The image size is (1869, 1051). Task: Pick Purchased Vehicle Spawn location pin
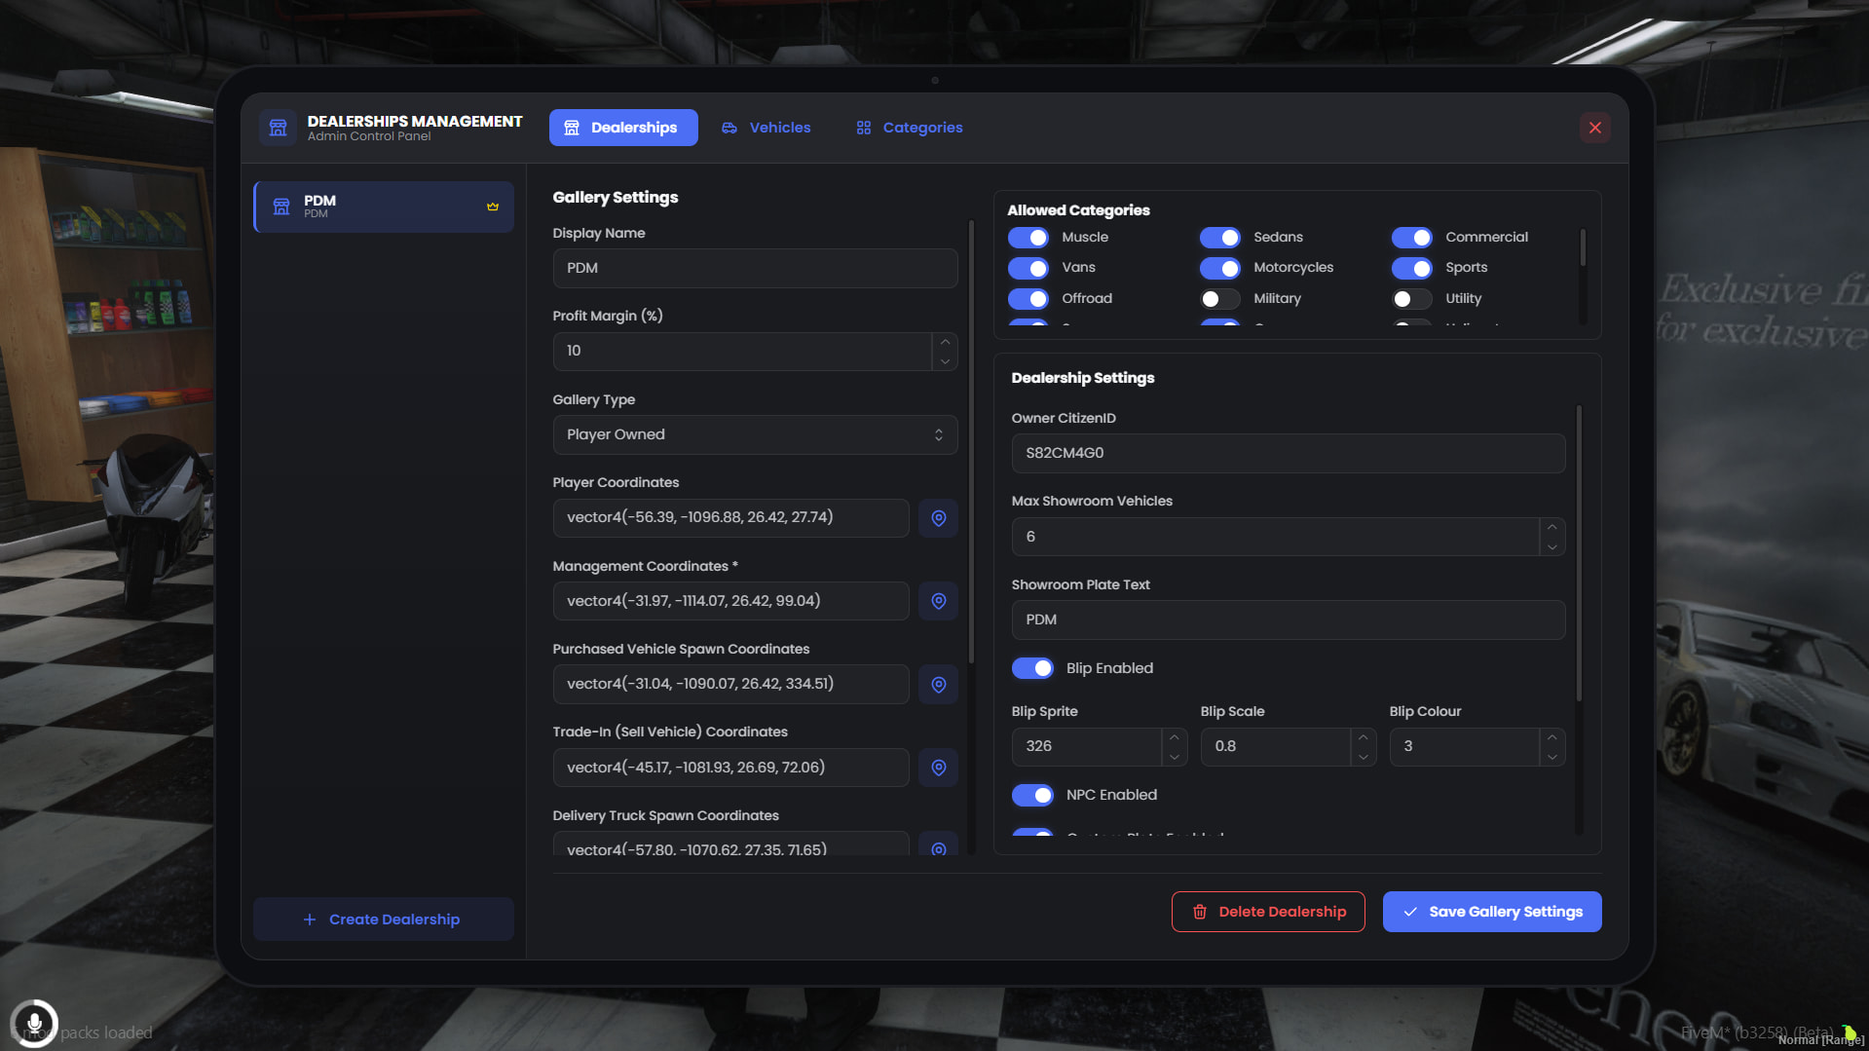939,685
